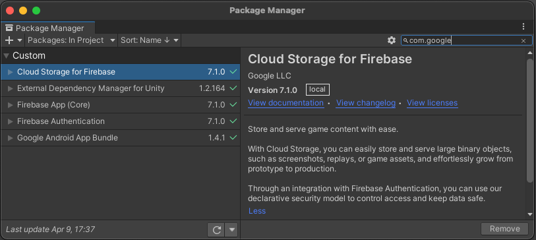Open the View licenses link
Viewport: 536px width, 240px height.
(x=432, y=103)
